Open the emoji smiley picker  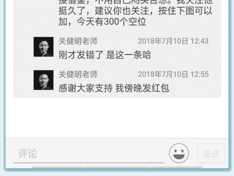pyautogui.click(x=179, y=153)
